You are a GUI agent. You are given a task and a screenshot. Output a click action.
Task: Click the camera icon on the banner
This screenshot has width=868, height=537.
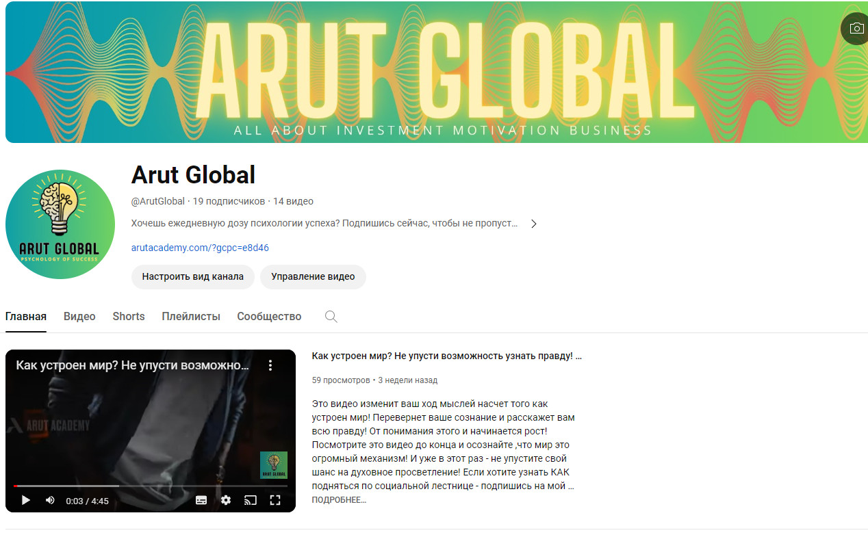[856, 29]
